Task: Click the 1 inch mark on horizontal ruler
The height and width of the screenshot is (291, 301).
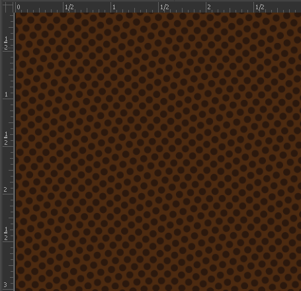Action: 114,7
